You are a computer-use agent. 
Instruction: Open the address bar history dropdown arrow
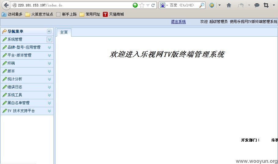(x=148, y=5)
